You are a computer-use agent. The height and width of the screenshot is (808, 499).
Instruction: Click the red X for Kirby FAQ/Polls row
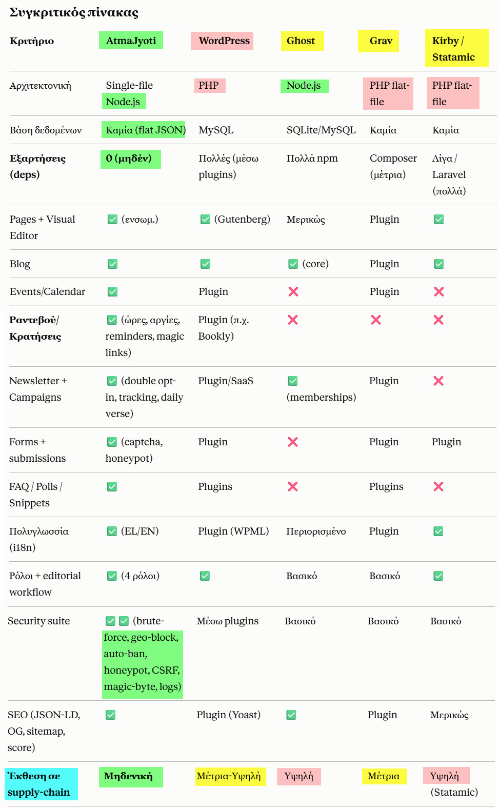click(x=438, y=486)
